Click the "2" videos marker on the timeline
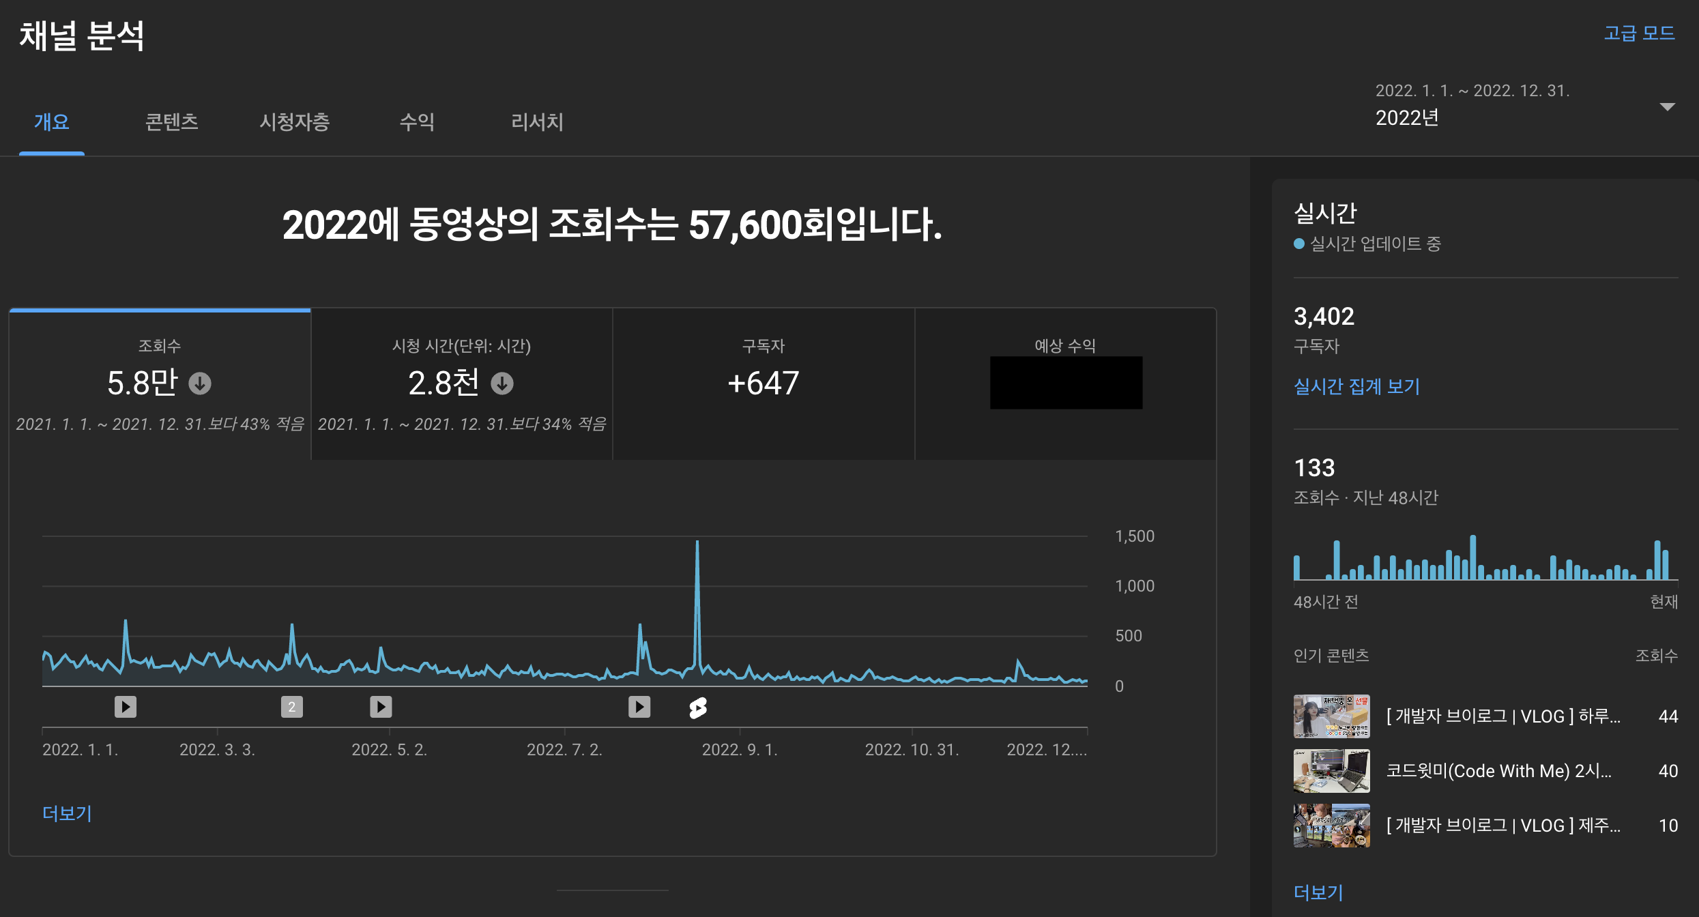Screen dimensions: 1699x917 click(291, 707)
